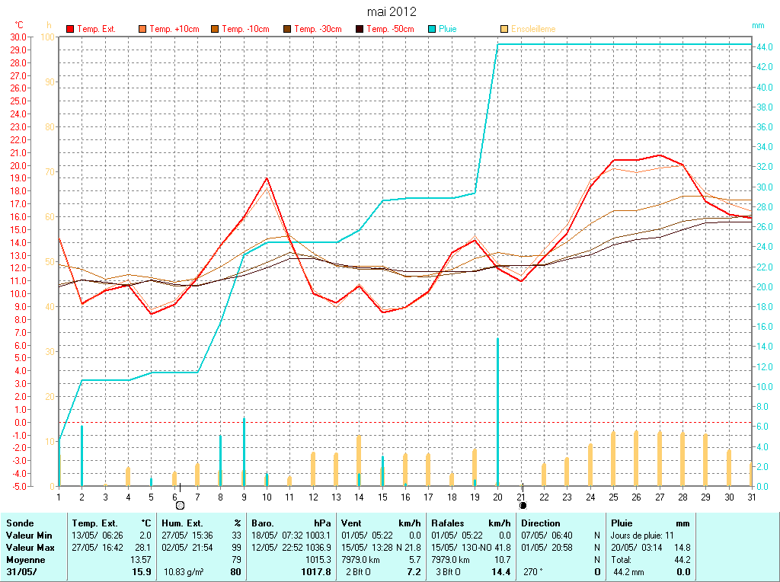Click the red Temp. Ext. legend swatch
This screenshot has height=582, width=780.
pyautogui.click(x=70, y=29)
